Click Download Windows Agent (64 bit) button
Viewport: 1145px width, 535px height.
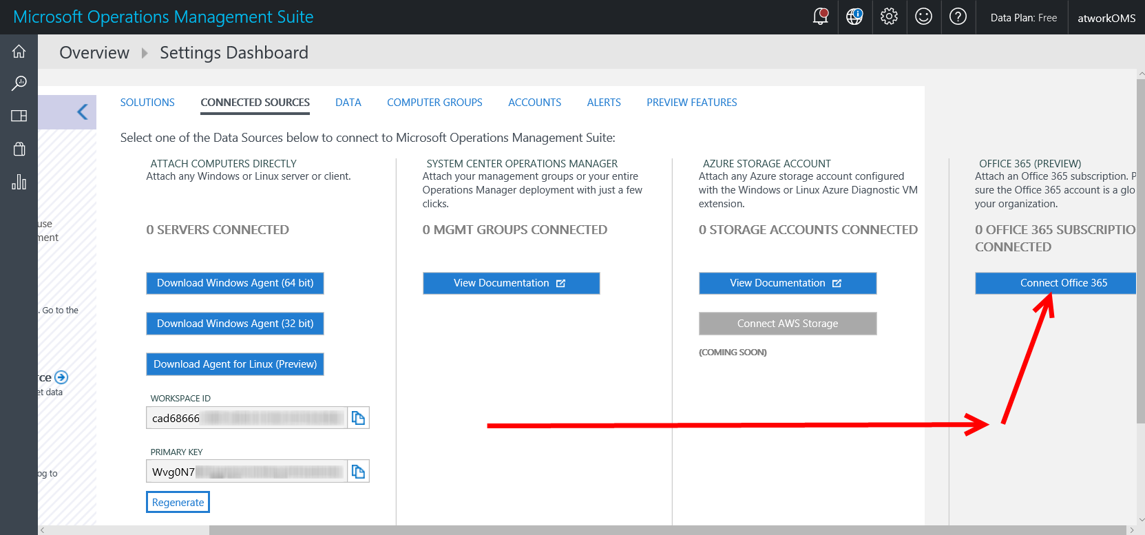(x=235, y=283)
